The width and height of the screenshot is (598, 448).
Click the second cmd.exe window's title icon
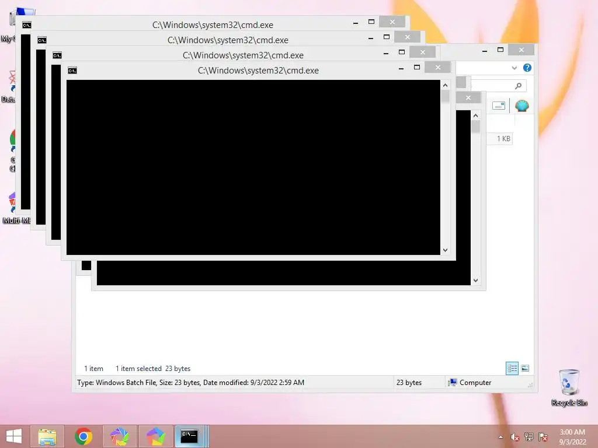[57, 55]
